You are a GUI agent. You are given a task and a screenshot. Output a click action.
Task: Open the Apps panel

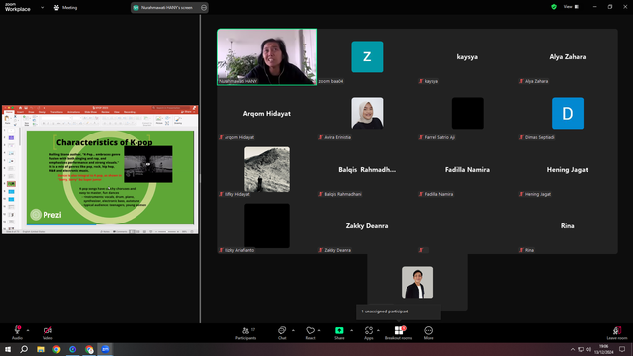pyautogui.click(x=369, y=332)
